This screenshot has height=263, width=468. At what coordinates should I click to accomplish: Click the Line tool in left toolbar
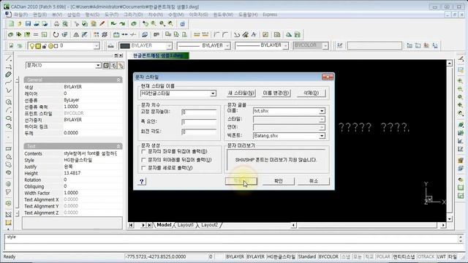(x=8, y=58)
